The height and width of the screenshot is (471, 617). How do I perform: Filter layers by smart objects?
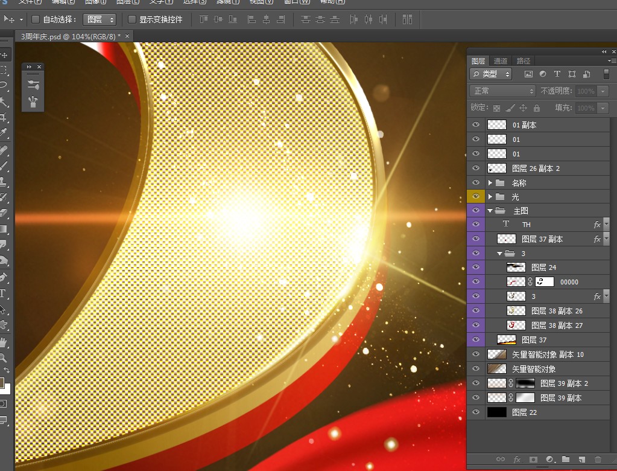point(586,74)
